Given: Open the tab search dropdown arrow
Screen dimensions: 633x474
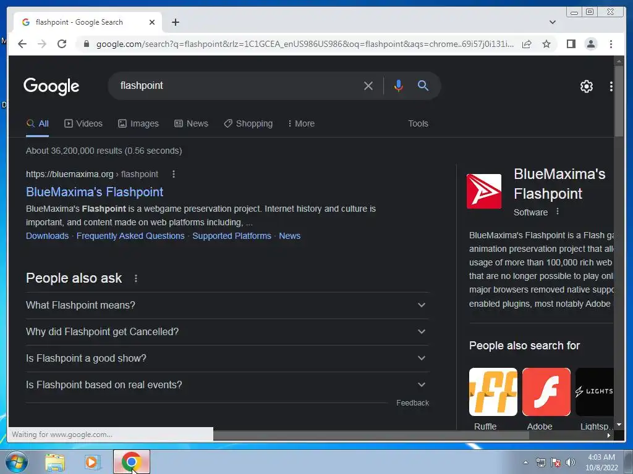Looking at the screenshot, I should [x=552, y=22].
